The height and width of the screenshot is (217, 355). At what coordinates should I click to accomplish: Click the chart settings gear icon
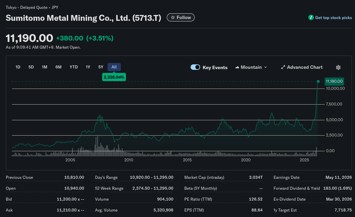coord(338,67)
